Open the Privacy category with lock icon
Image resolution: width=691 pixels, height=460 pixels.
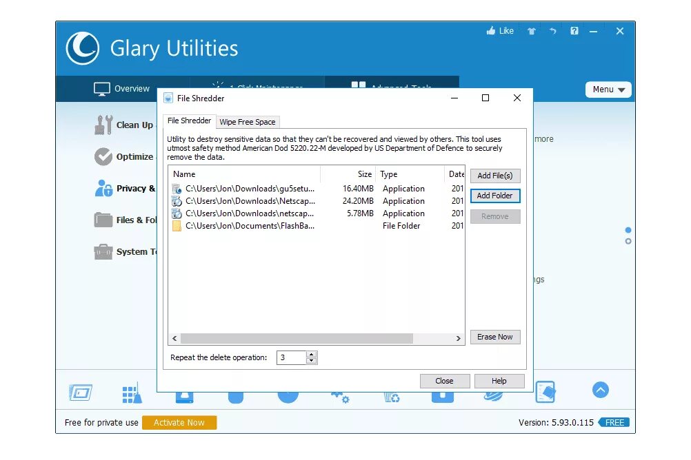point(125,189)
